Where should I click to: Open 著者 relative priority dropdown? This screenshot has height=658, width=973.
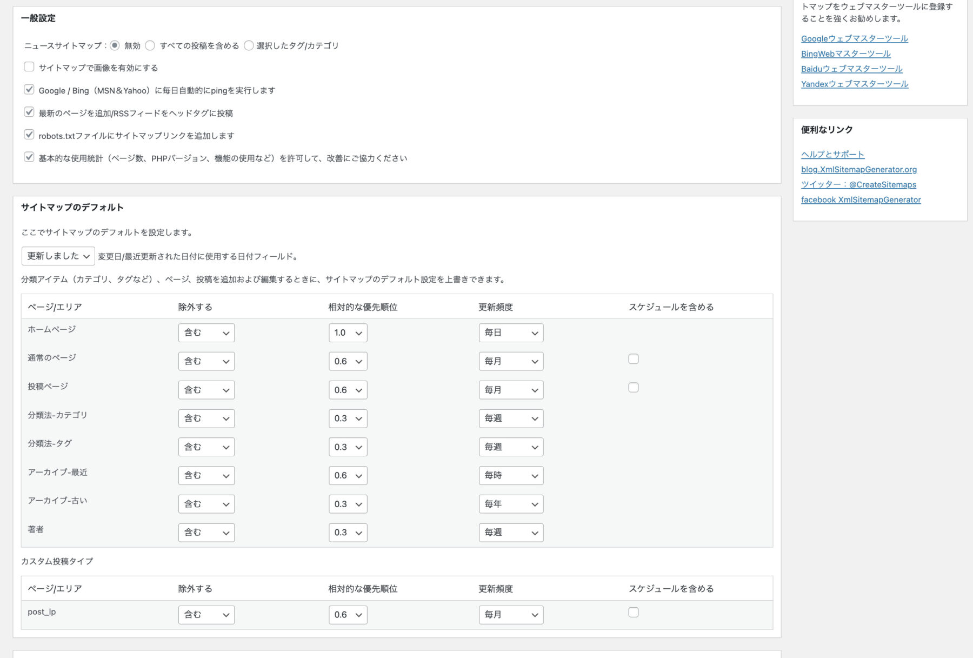pyautogui.click(x=348, y=533)
